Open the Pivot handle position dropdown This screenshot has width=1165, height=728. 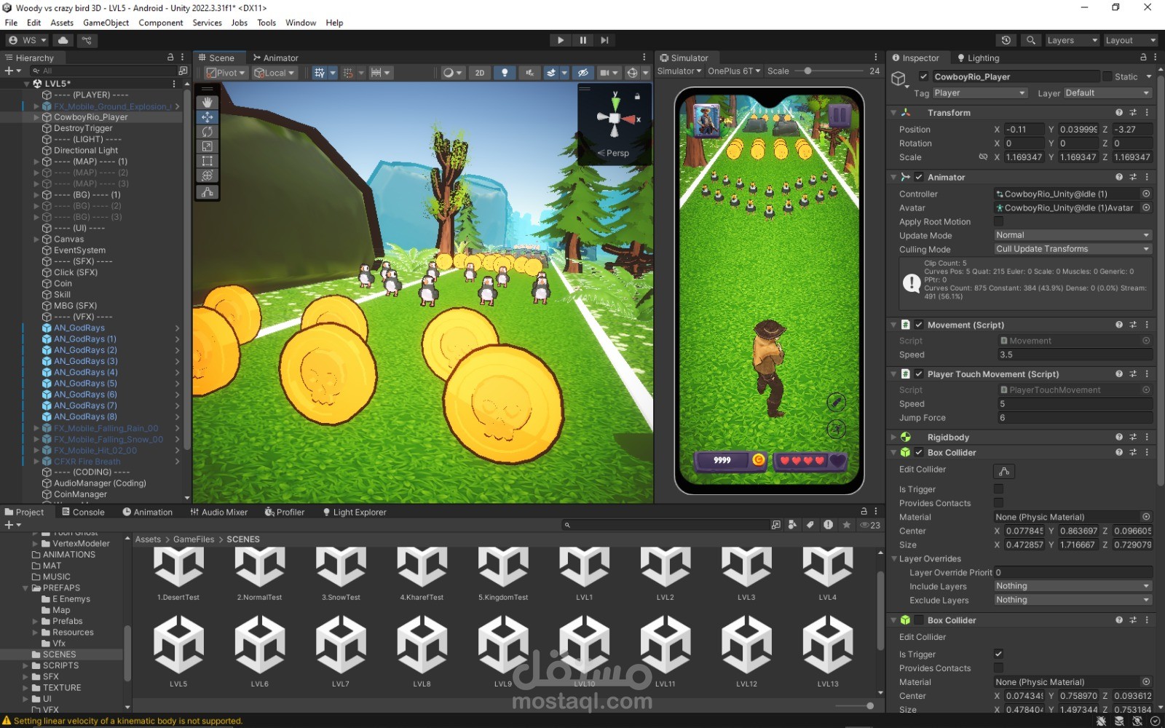[226, 73]
